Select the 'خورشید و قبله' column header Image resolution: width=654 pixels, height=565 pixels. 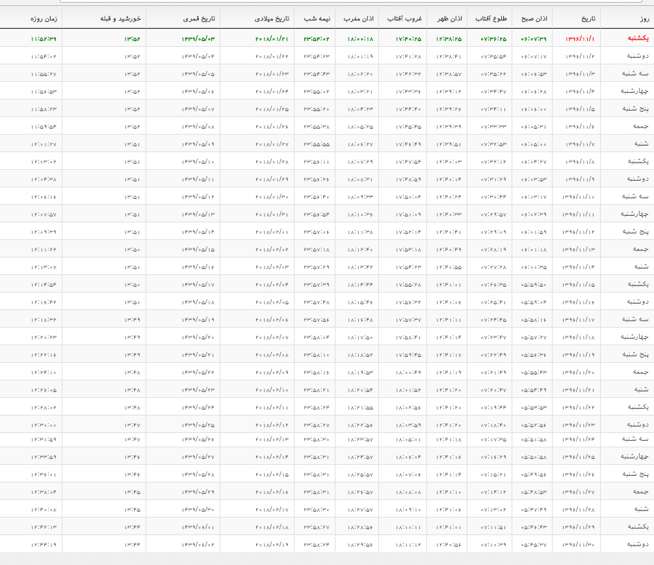(120, 19)
